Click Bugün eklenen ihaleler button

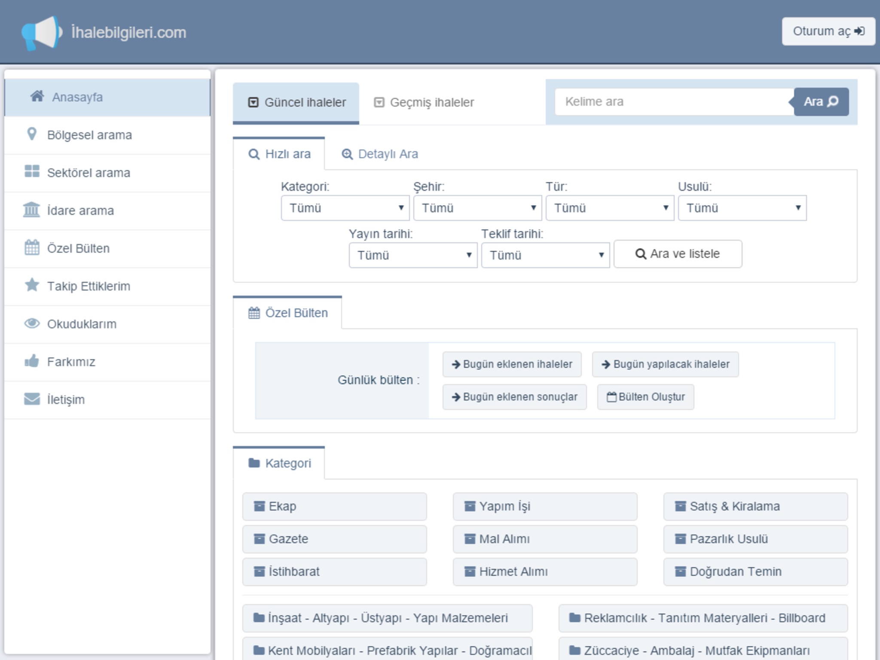[512, 364]
